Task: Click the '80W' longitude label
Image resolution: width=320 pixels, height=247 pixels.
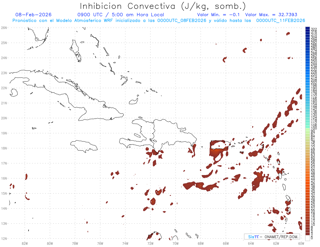Action: click(x=50, y=243)
